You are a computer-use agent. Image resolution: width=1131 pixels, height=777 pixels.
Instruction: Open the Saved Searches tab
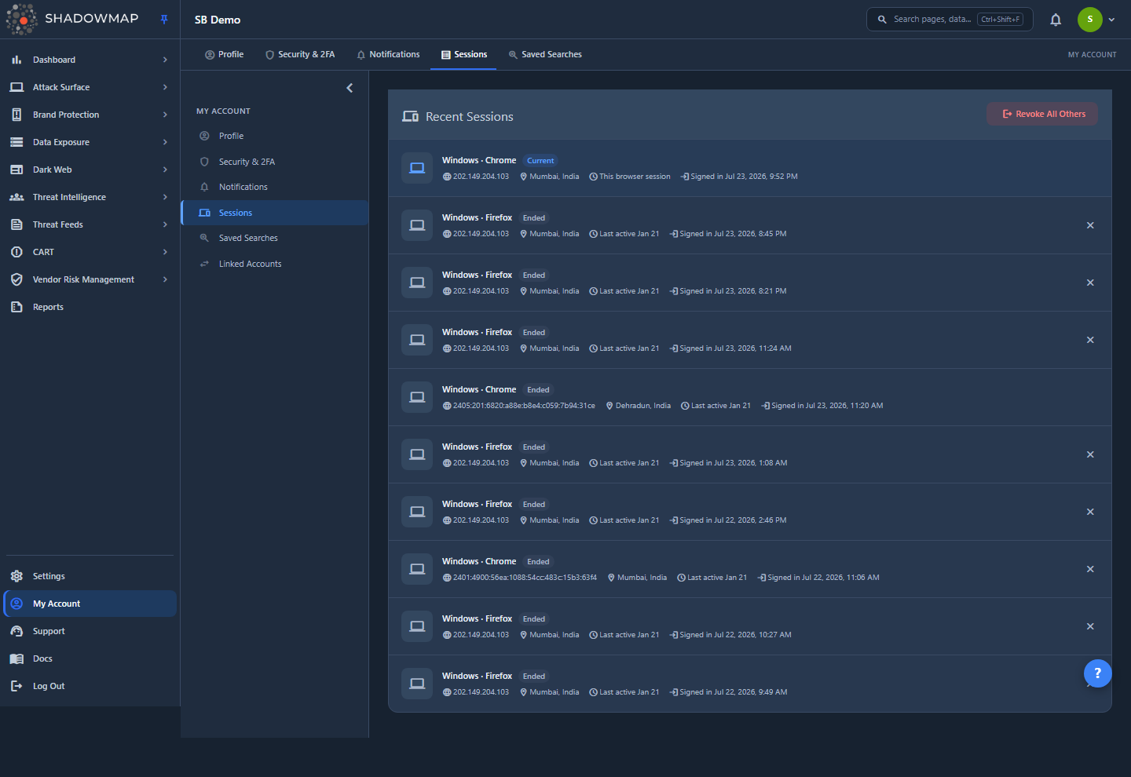pos(545,55)
